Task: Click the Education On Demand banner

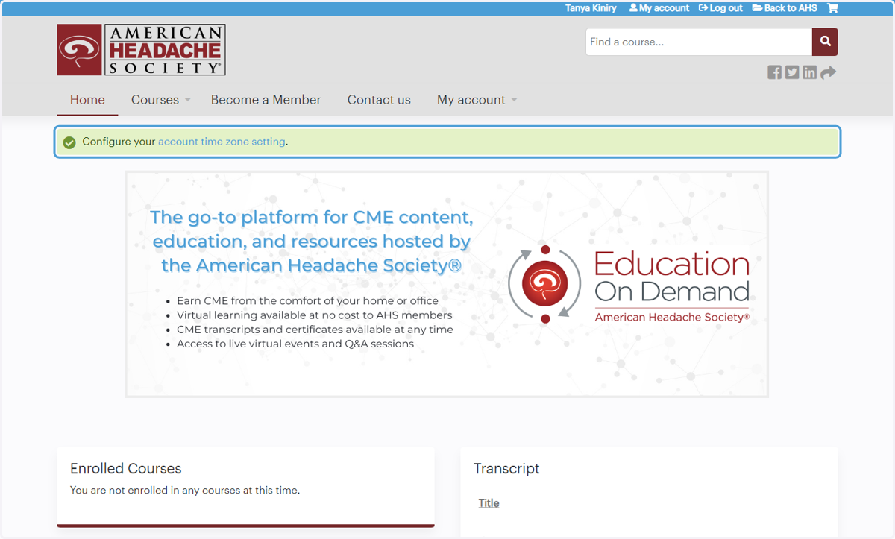Action: tap(447, 284)
